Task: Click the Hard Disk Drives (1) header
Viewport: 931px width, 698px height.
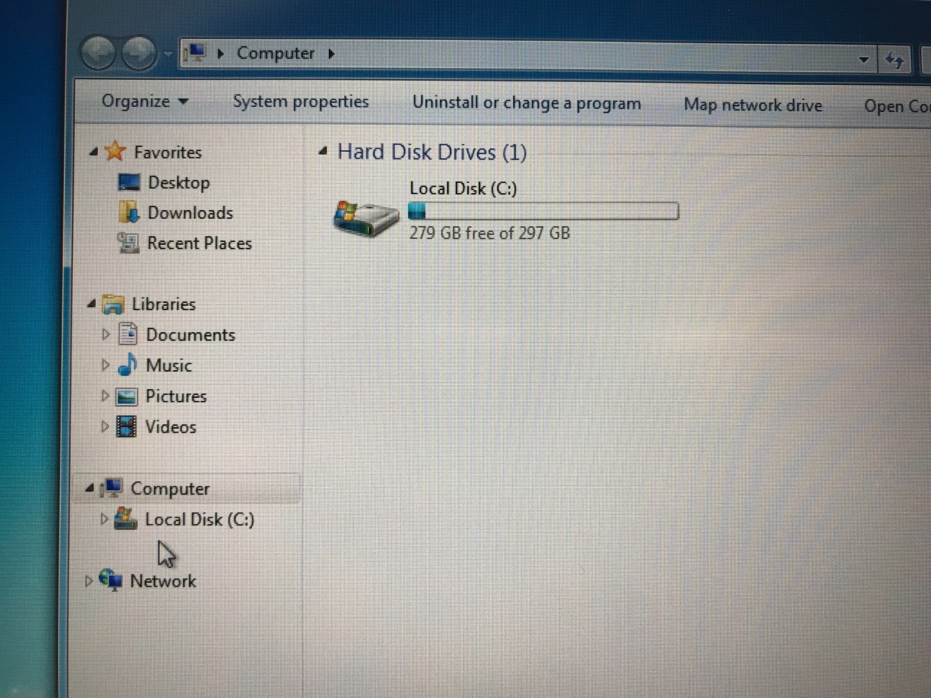Action: 432,152
